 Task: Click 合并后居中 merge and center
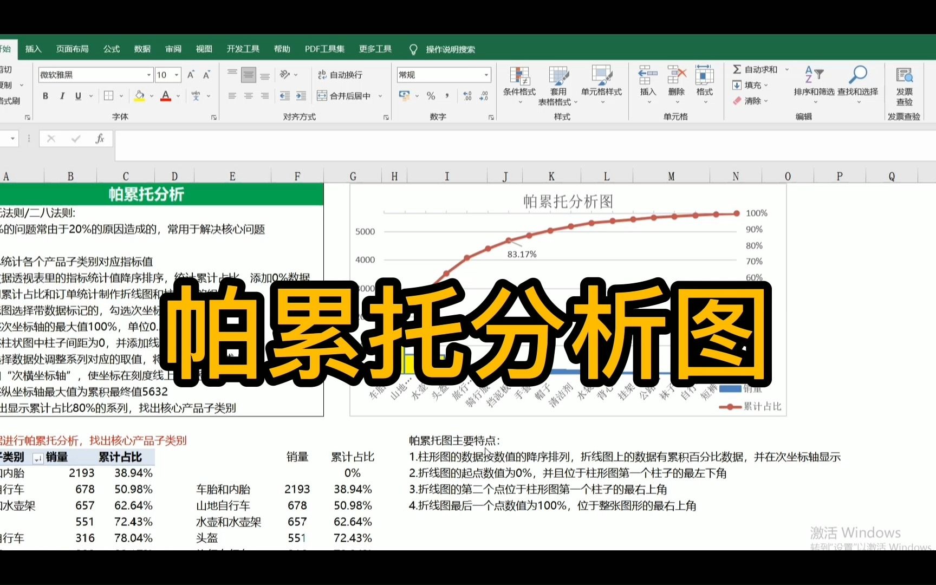click(x=344, y=96)
